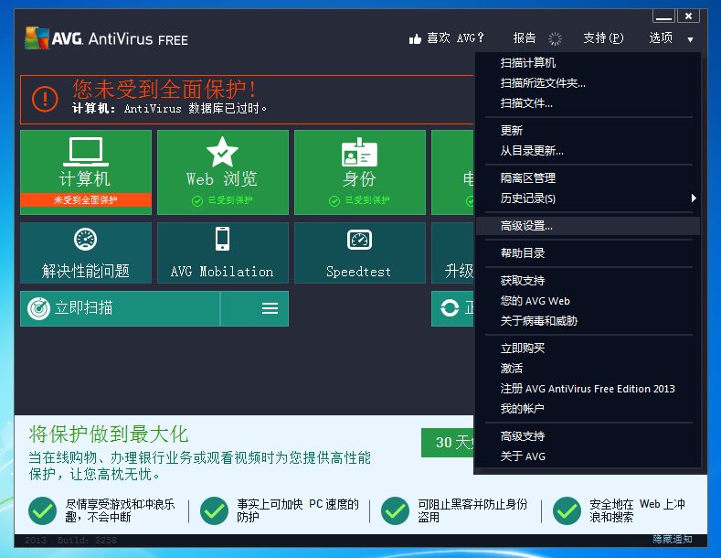This screenshot has width=721, height=558.
Task: Click the 已受到保护 status under Web 浏览
Action: [223, 200]
